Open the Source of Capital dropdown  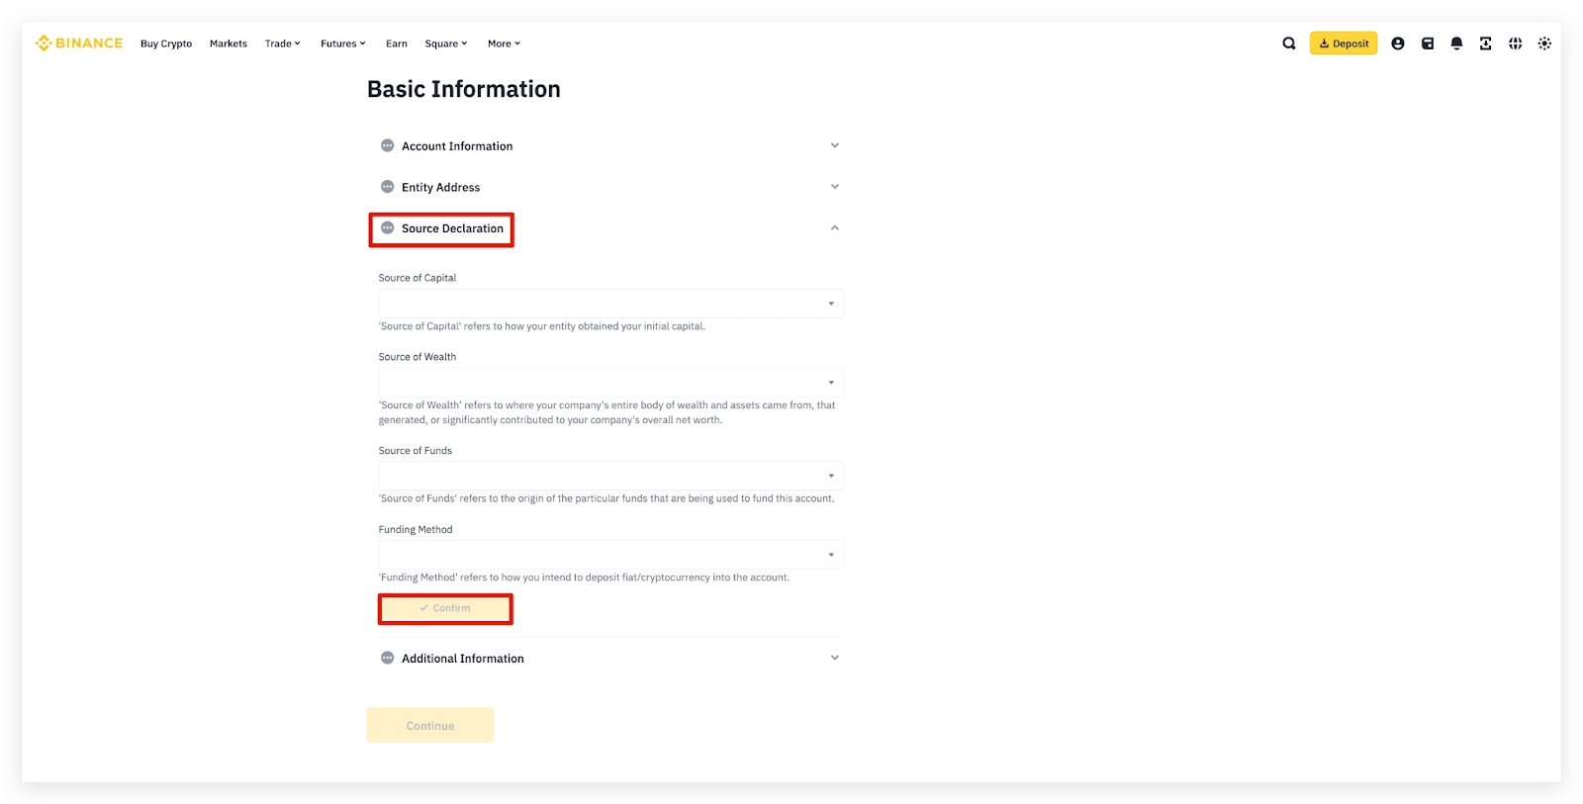[x=610, y=304]
